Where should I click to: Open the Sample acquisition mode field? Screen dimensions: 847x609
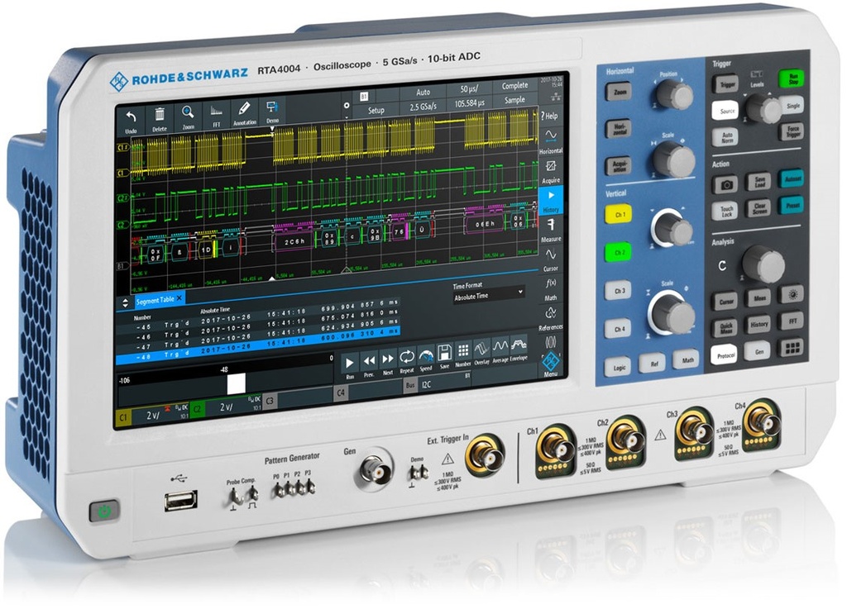[x=514, y=100]
